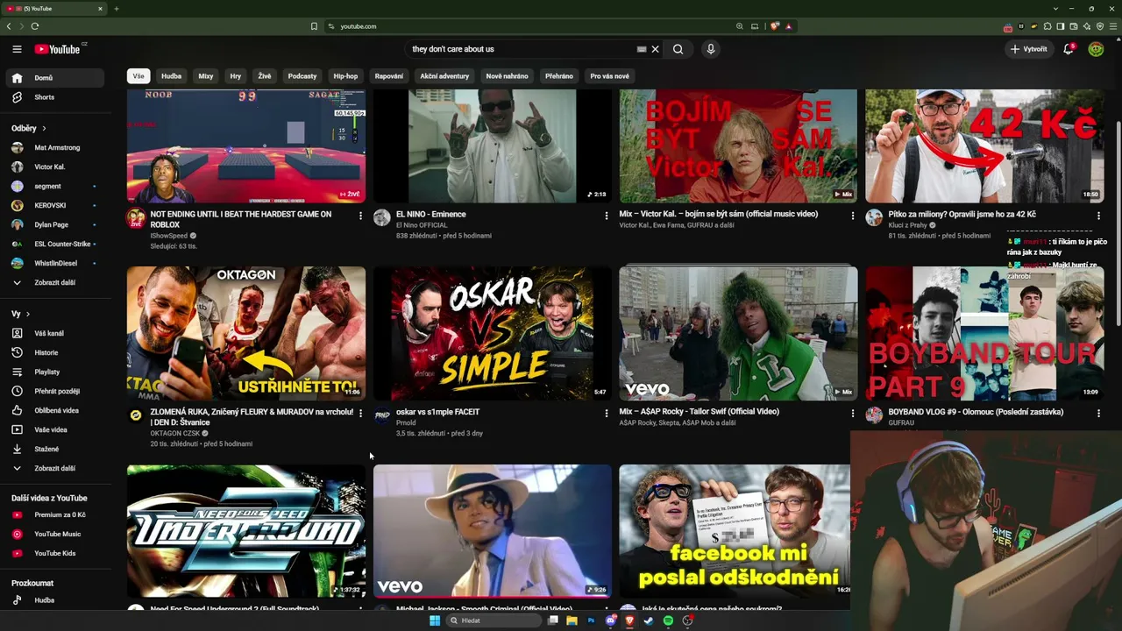Select the Hudba filter chip

[172, 76]
